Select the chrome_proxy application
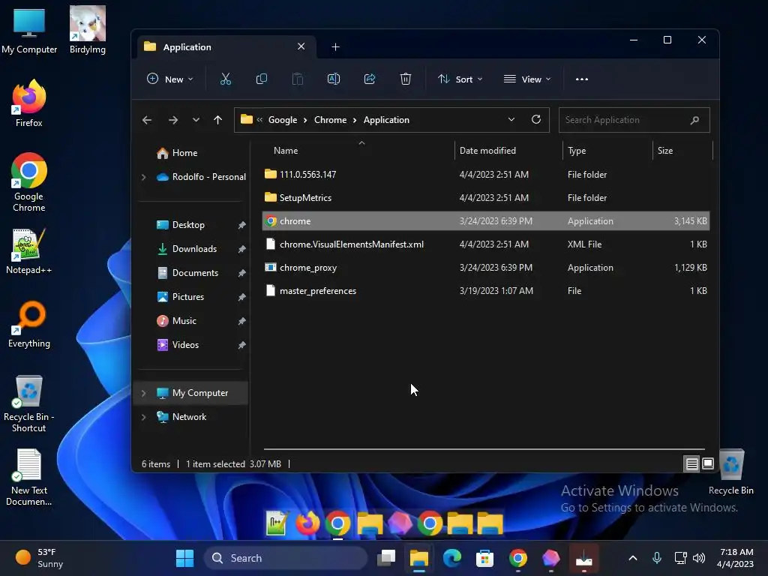768x576 pixels. pos(486,268)
